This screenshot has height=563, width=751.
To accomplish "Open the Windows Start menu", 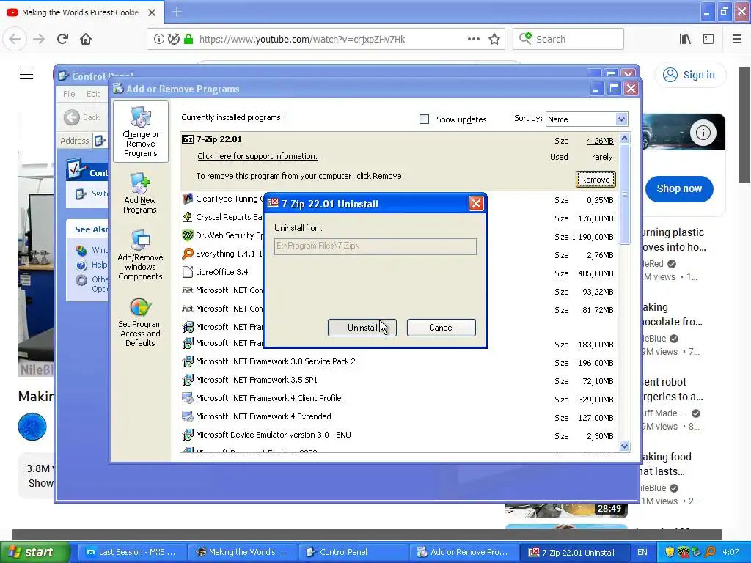I will pyautogui.click(x=34, y=552).
